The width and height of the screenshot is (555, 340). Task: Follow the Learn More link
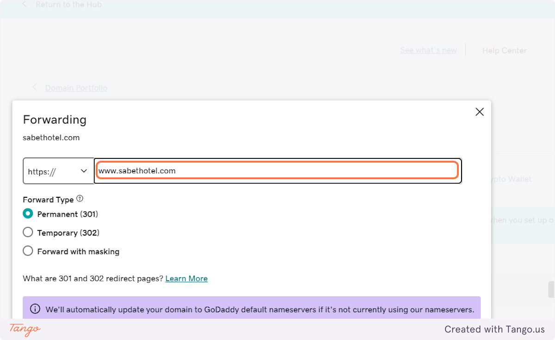(x=186, y=279)
